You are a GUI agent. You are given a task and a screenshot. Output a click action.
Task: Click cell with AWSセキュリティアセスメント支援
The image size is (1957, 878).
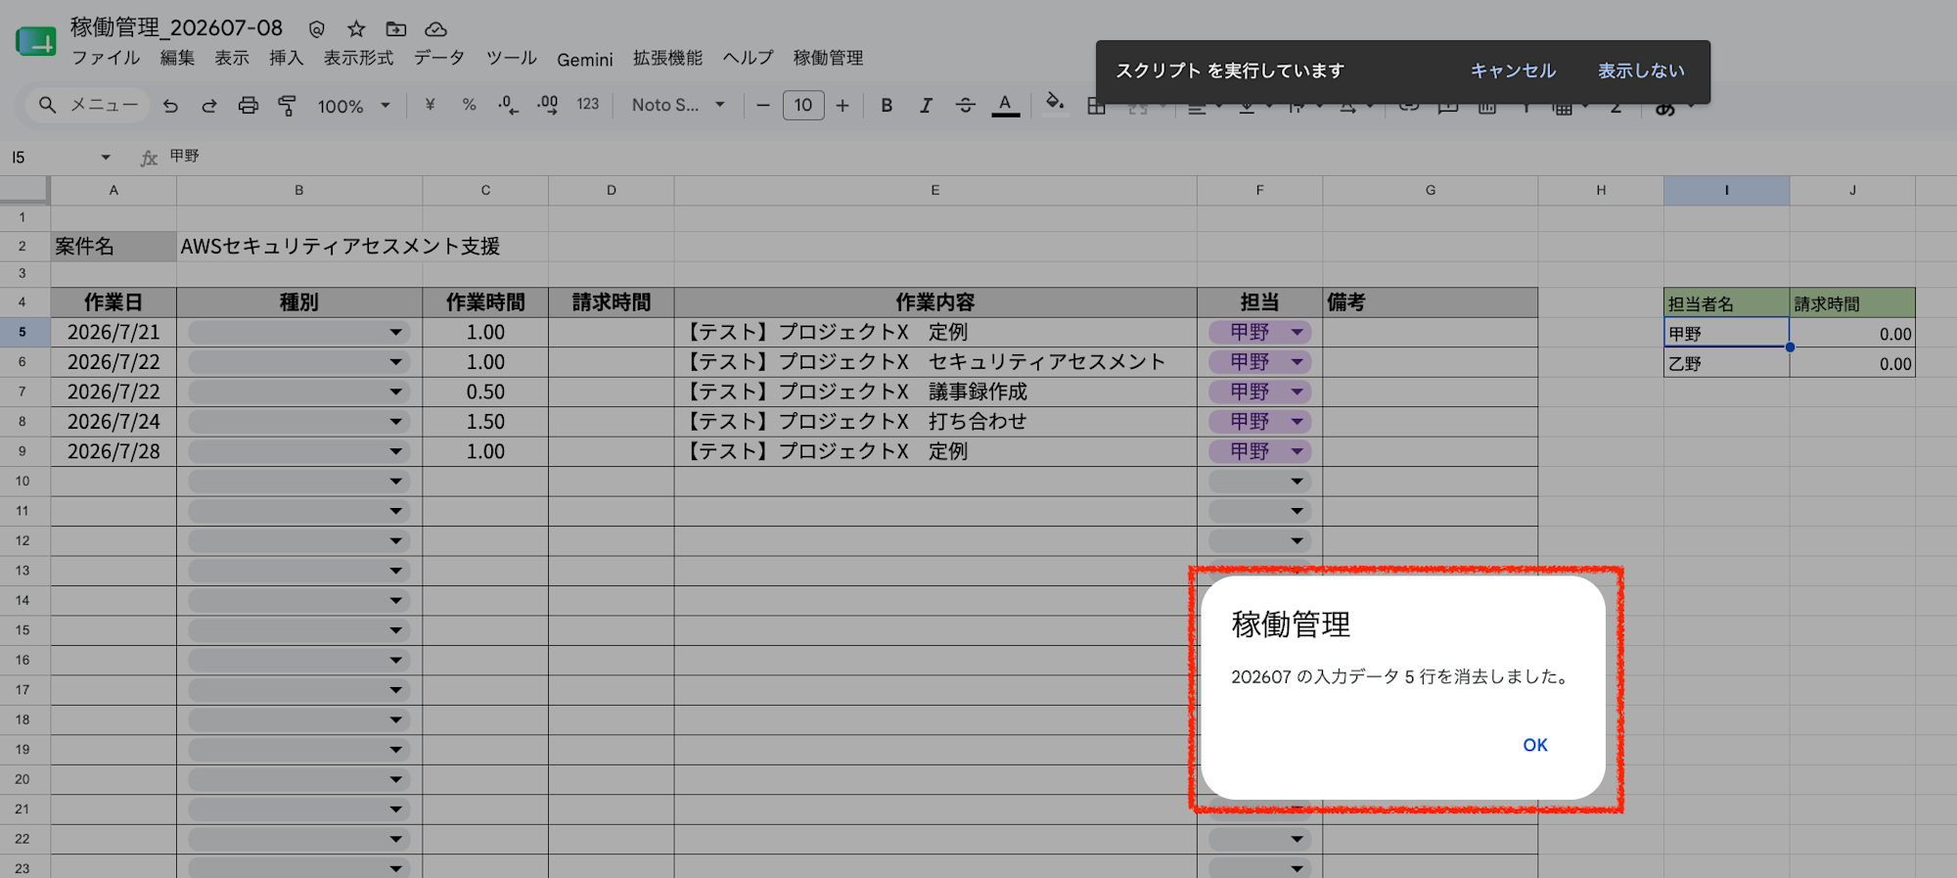(x=340, y=247)
